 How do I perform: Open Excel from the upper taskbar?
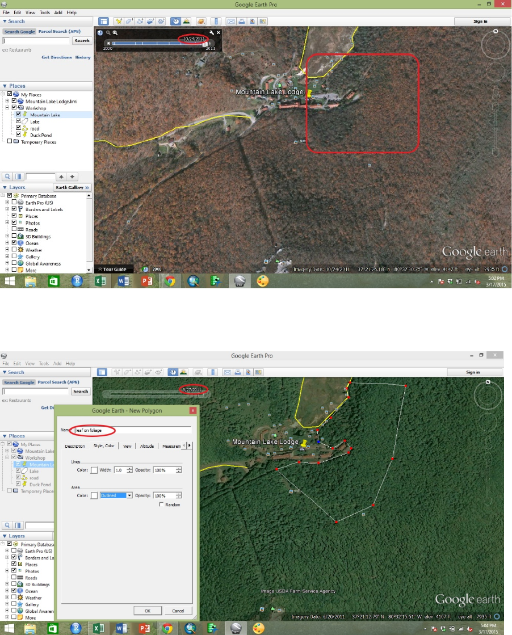tap(100, 281)
